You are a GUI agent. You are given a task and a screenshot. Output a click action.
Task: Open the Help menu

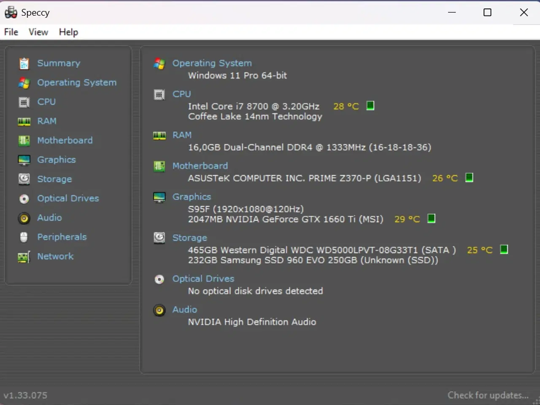[x=68, y=32]
